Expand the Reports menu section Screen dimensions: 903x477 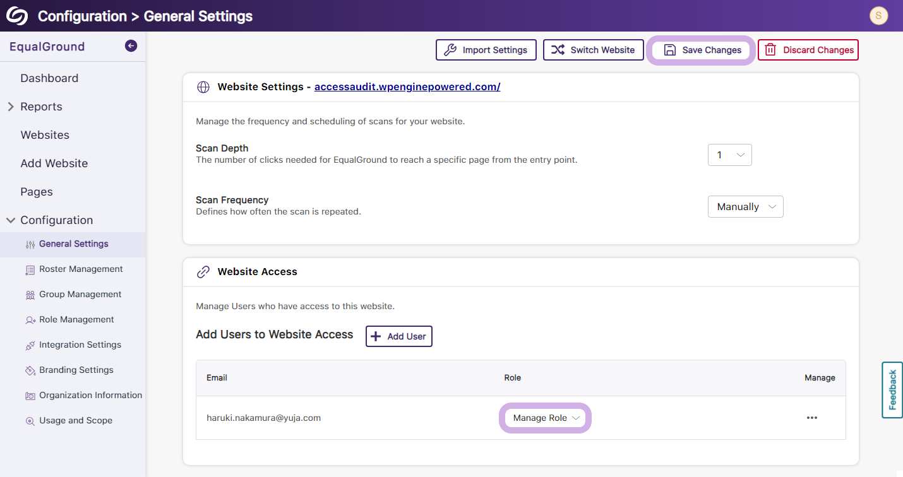pos(11,107)
